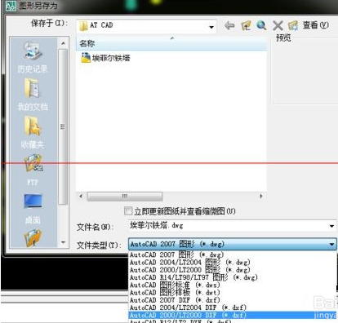338x323 pixels.
Task: Click file list horizontal scroll right arrow
Action: 261,196
